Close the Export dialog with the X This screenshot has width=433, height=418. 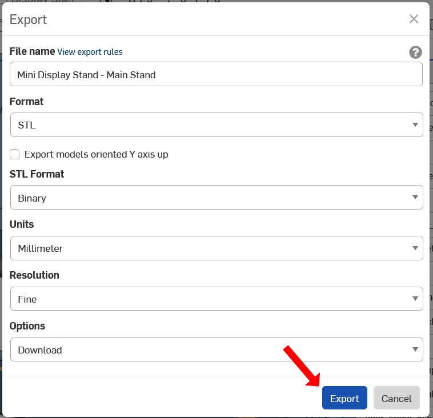(x=414, y=19)
